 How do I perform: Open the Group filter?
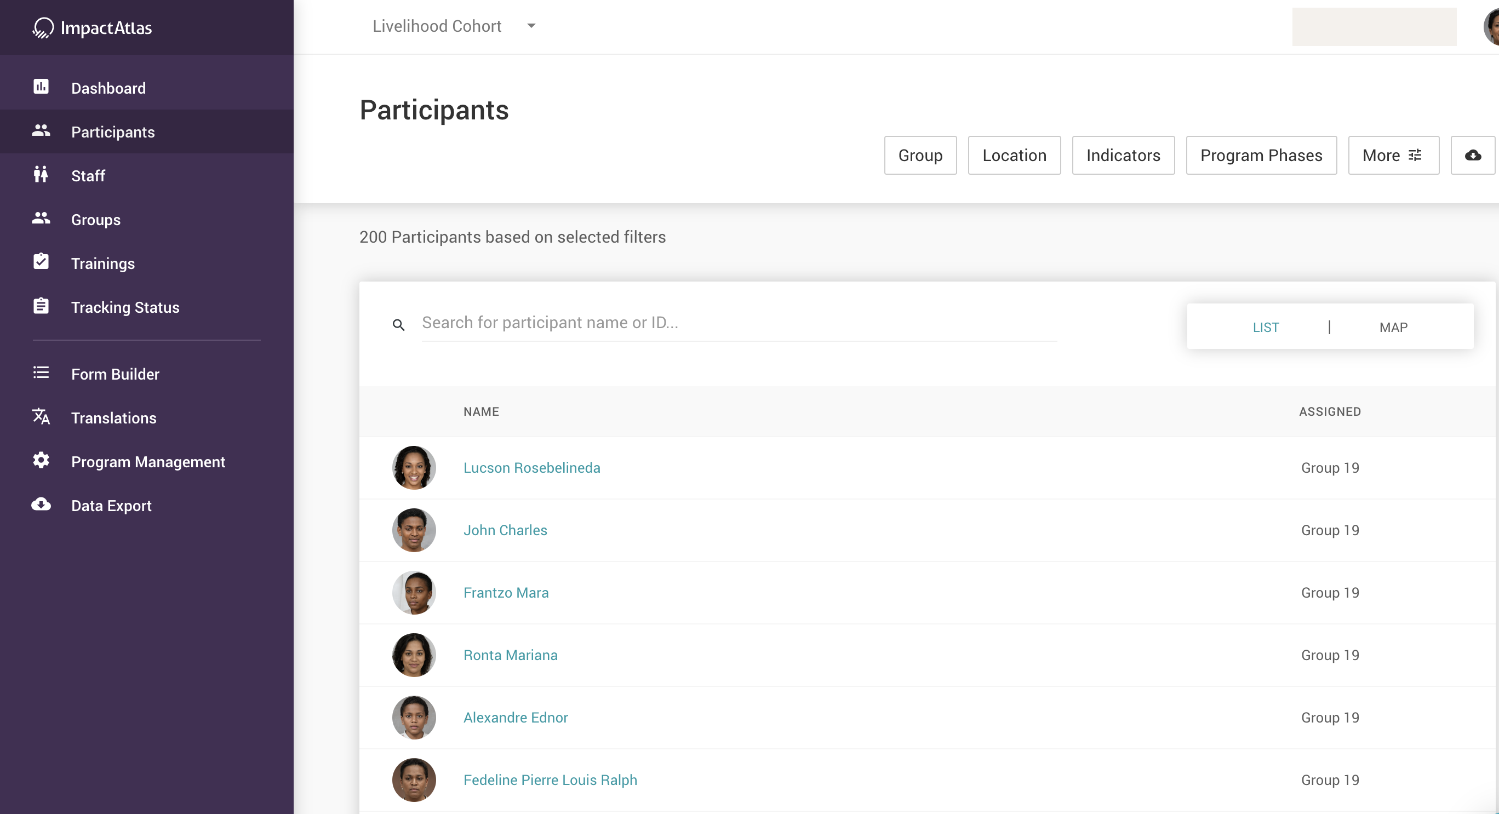click(920, 156)
